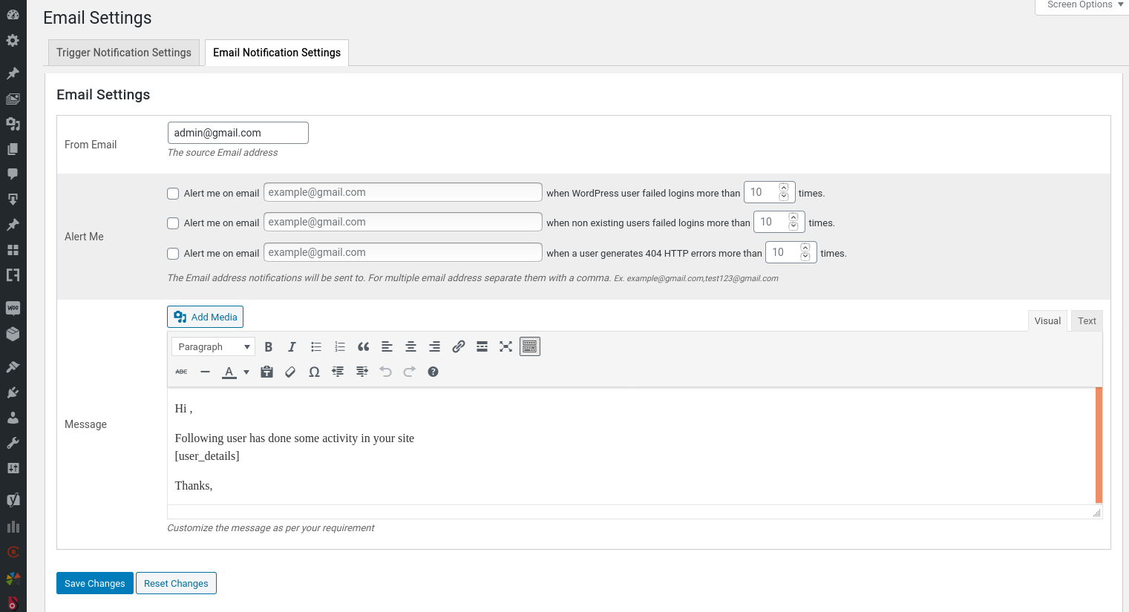Image resolution: width=1129 pixels, height=612 pixels.
Task: Click the text color swatch button
Action: pos(229,372)
